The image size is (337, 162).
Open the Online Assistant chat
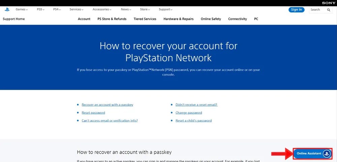313,153
